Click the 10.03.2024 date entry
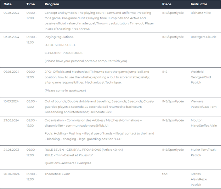The height and width of the screenshot is (189, 221). click(x=11, y=101)
